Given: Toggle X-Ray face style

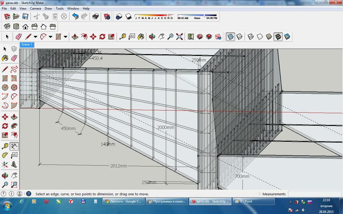Looking at the screenshot, I should click(x=230, y=36).
